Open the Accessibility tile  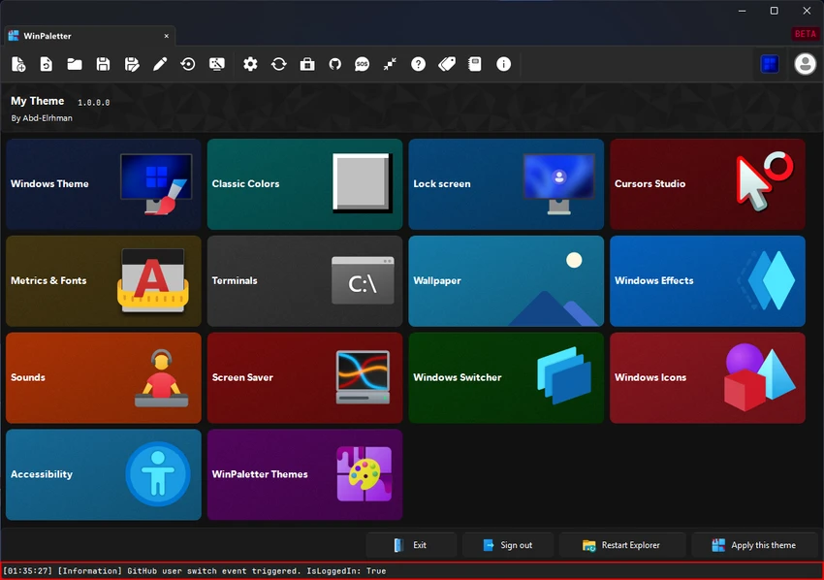(x=104, y=474)
